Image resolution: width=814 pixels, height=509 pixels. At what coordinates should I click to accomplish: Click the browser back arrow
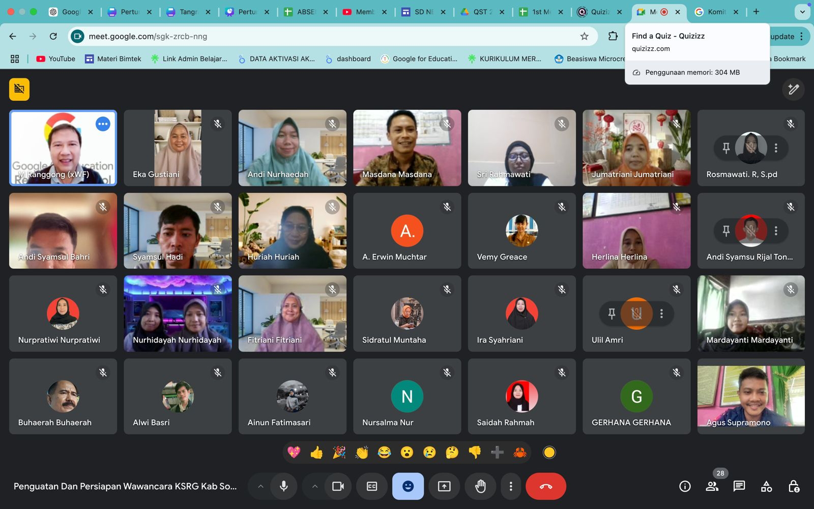[13, 36]
